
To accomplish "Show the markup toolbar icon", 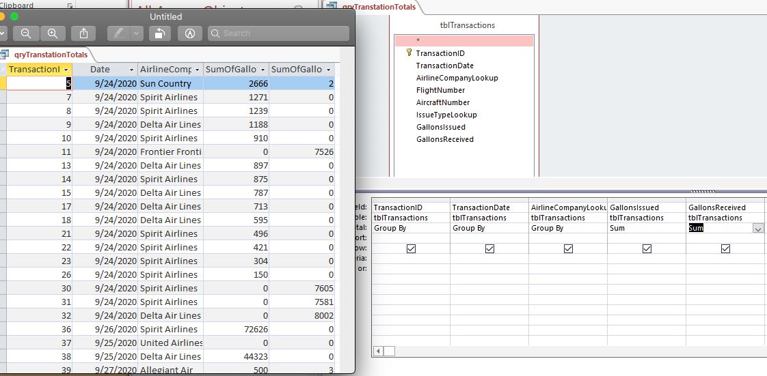I will coord(189,33).
